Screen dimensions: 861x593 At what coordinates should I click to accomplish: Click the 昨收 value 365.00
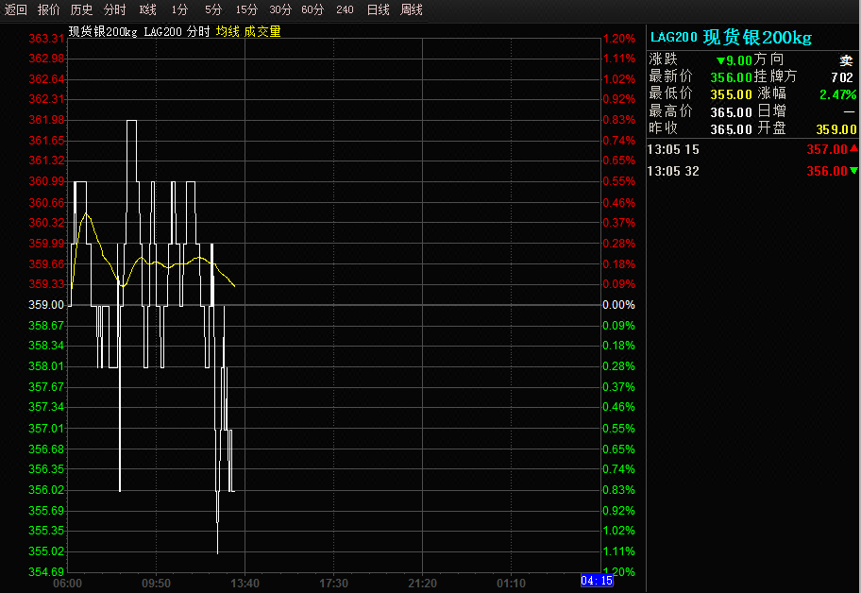(731, 129)
